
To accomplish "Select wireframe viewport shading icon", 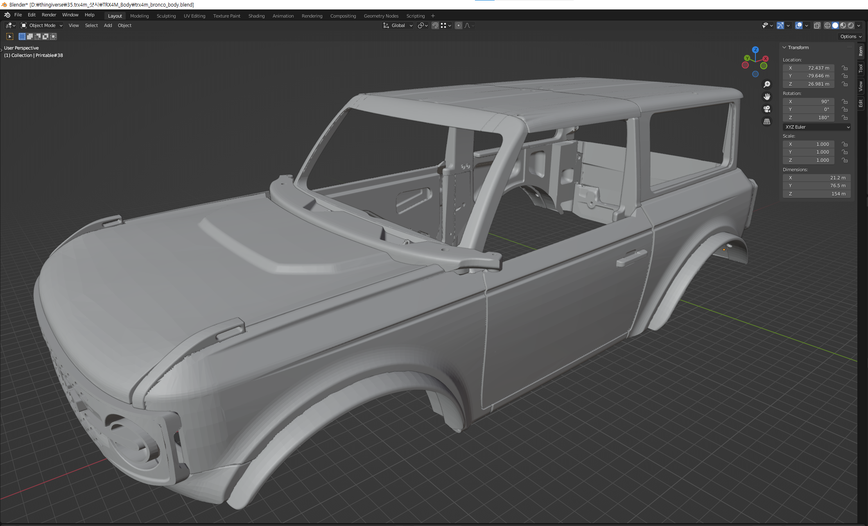I will [x=827, y=25].
